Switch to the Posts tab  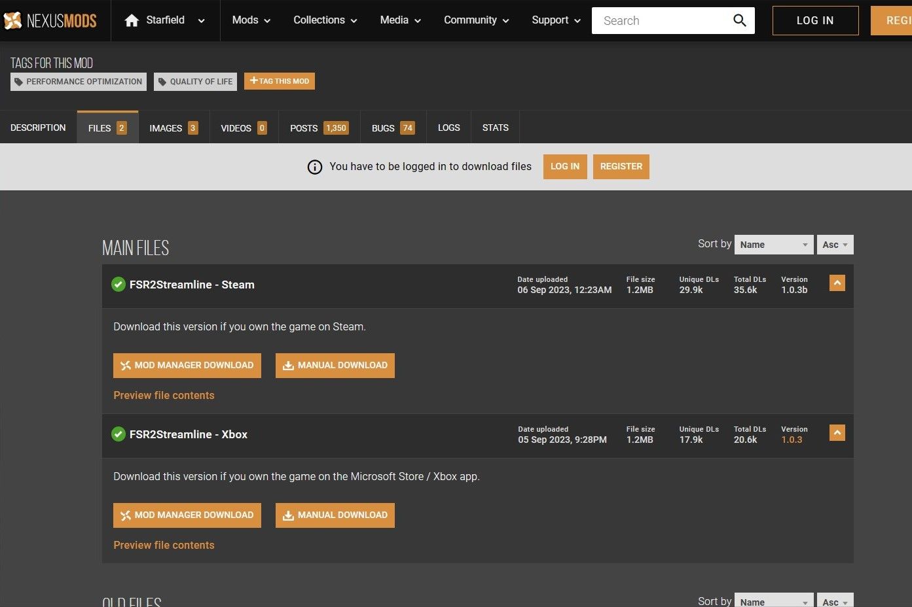point(319,128)
